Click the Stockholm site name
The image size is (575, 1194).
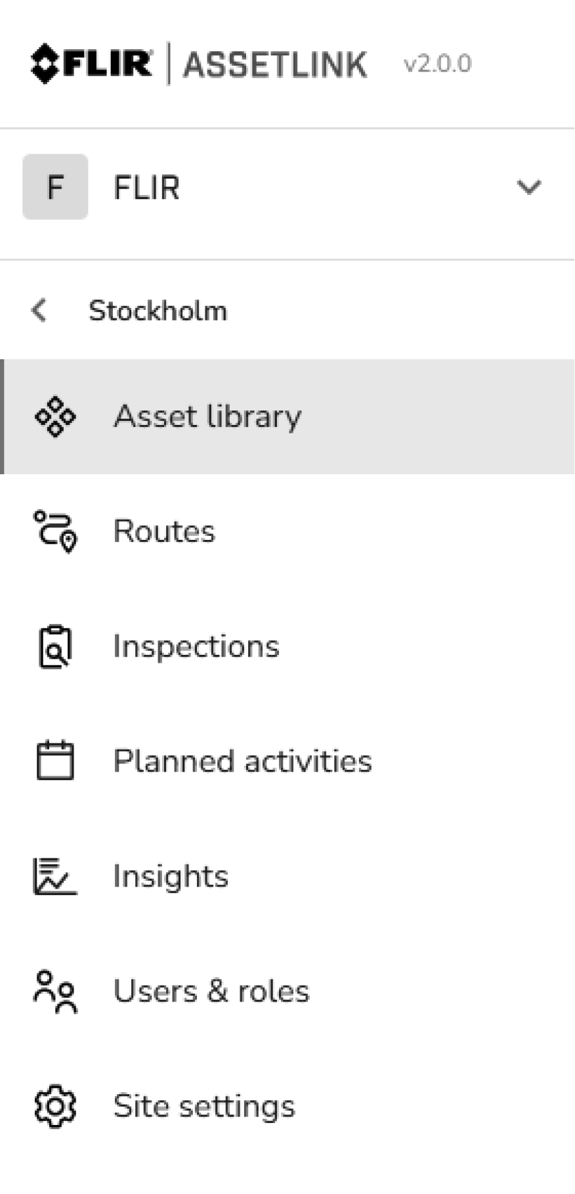click(158, 311)
